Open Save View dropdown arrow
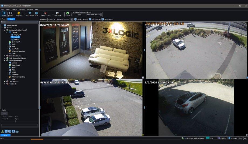The image size is (248, 144). point(63,14)
